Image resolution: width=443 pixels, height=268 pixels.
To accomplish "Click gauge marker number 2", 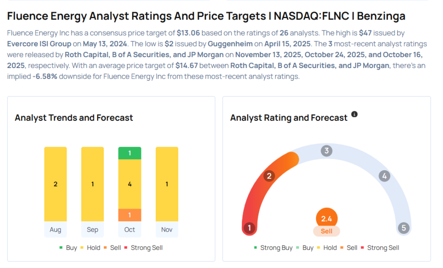I will [269, 176].
